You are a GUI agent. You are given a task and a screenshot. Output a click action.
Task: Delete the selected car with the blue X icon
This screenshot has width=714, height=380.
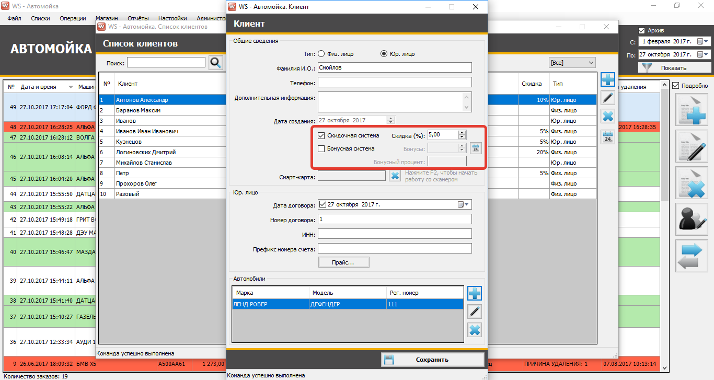tap(475, 330)
